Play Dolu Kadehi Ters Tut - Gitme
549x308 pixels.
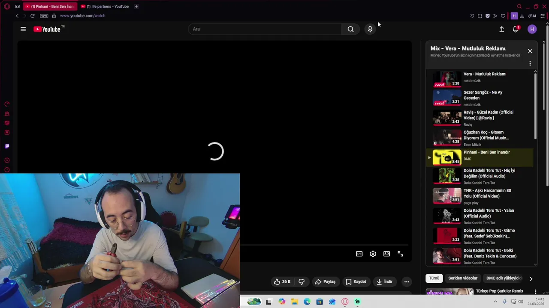(480, 236)
